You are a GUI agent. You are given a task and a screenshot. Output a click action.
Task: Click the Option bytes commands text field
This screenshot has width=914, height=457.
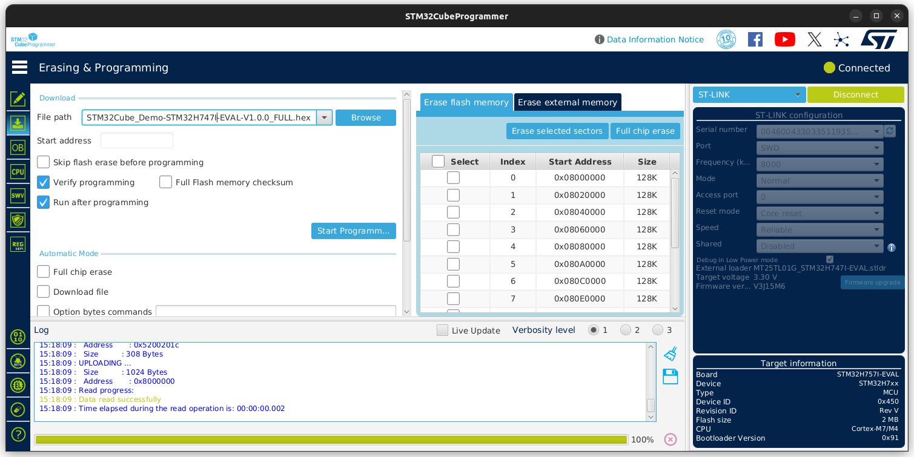(276, 311)
